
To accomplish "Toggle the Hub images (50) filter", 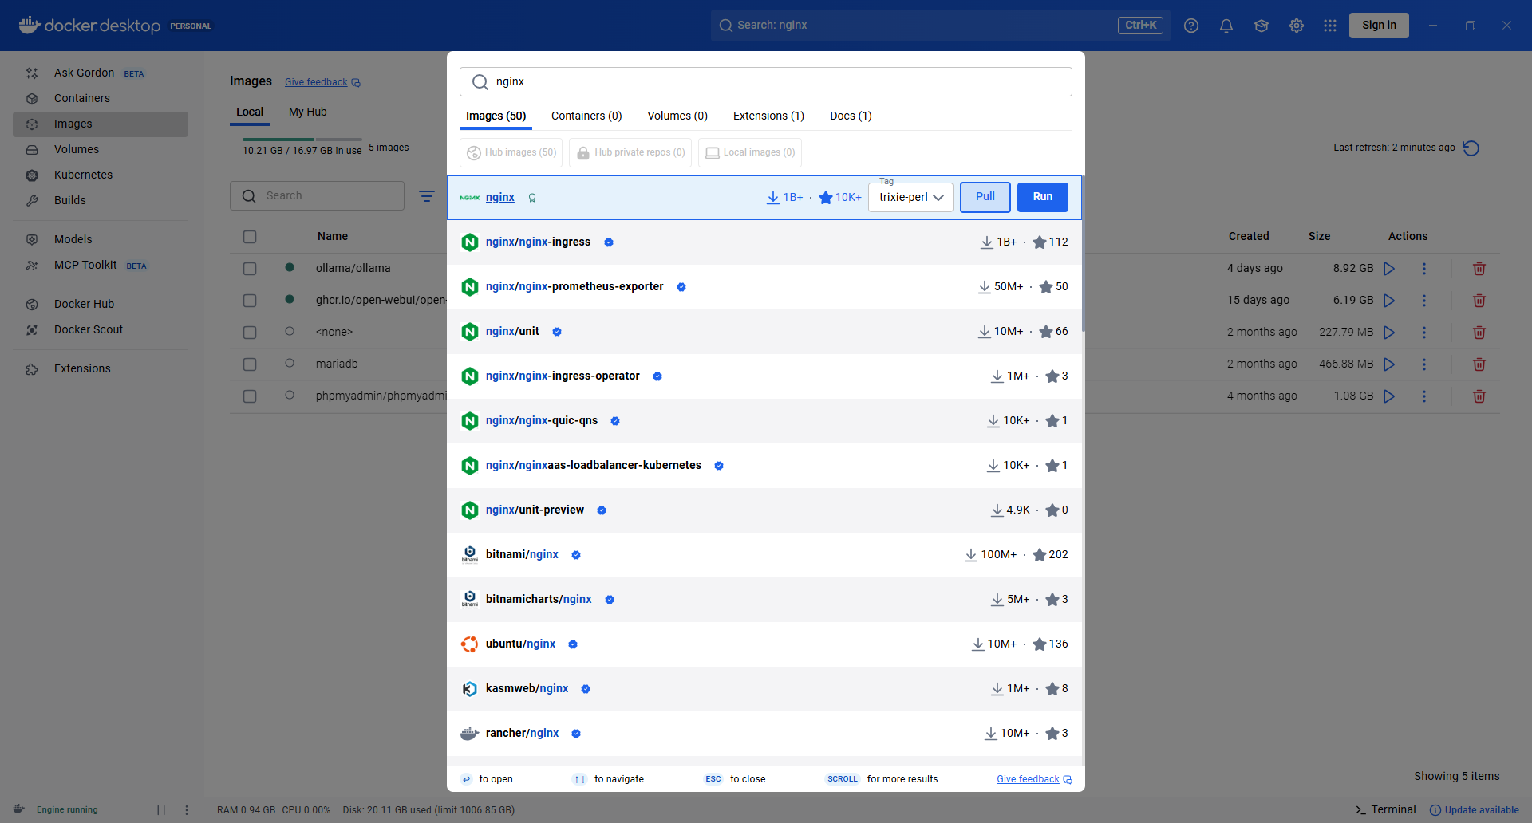I will click(511, 152).
